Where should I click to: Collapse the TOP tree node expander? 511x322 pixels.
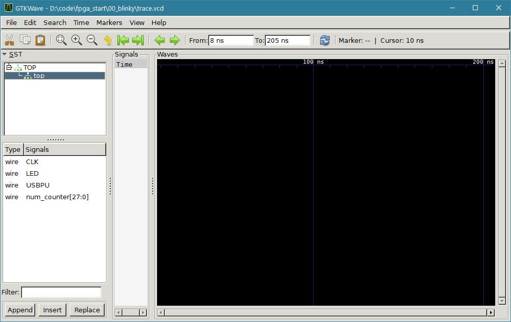click(9, 67)
